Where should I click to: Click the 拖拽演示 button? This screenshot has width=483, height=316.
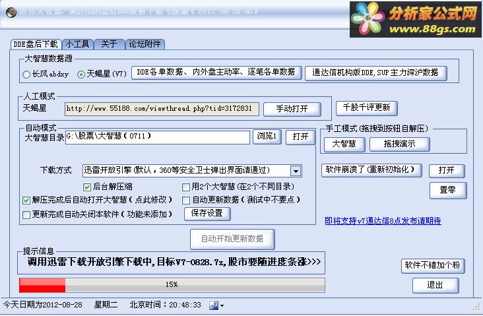(399, 144)
